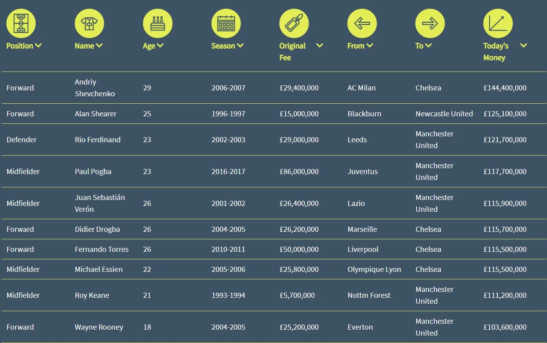This screenshot has width=547, height=343.
Task: Open the Name column dropdown arrow
Action: click(99, 46)
